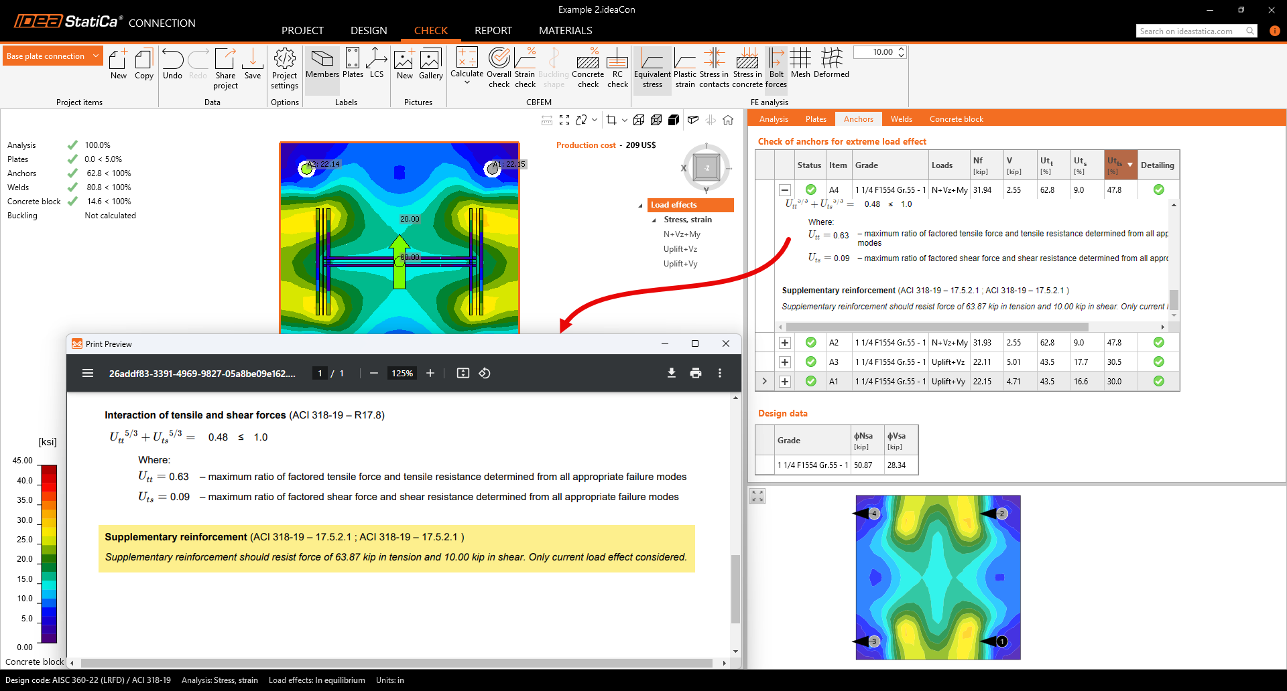Switch to the Welds results tab
The height and width of the screenshot is (691, 1287).
coord(901,119)
